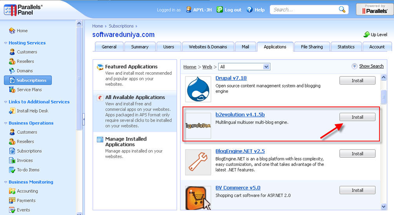Click the Help question mark icon

pyautogui.click(x=249, y=10)
